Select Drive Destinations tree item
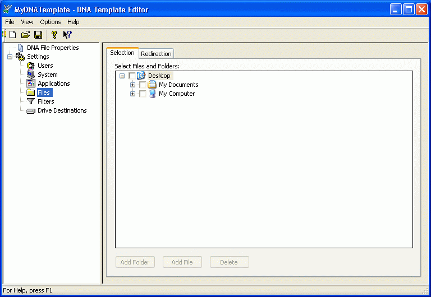 [62, 110]
